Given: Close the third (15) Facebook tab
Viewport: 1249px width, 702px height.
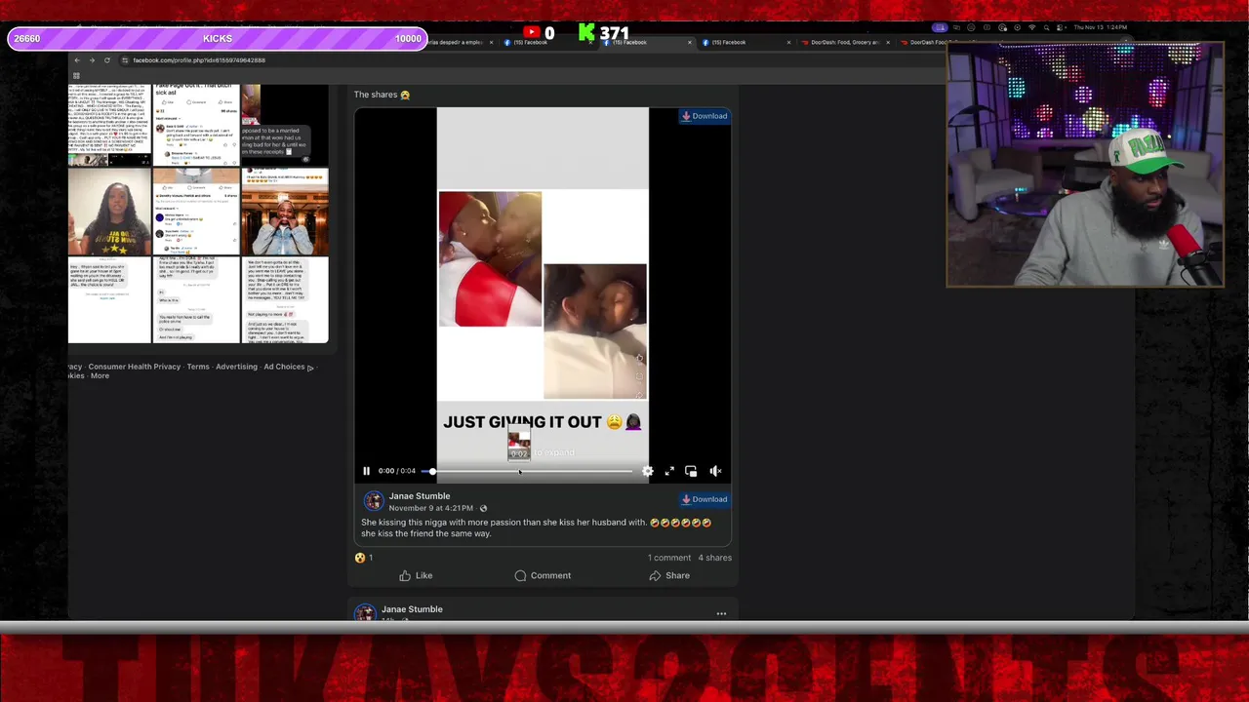Looking at the screenshot, I should point(788,43).
